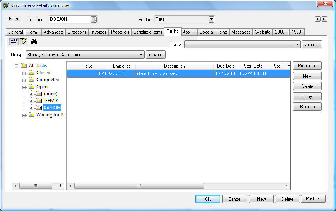
Task: Click the task list horizontal scrollbar thumb
Action: [x=139, y=186]
